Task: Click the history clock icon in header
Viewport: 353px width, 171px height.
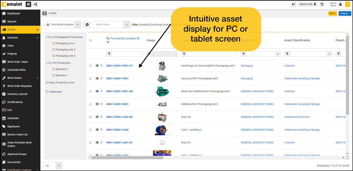Action: click(322, 4)
